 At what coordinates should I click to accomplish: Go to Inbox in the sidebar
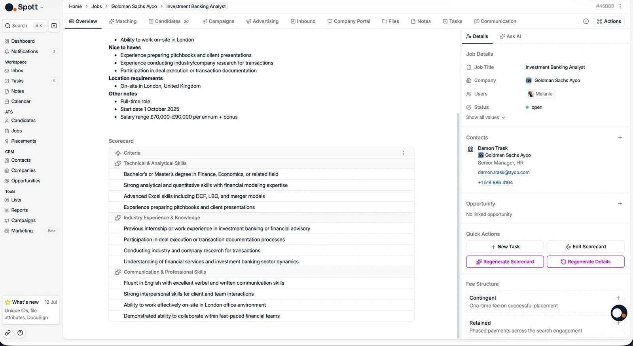(17, 70)
